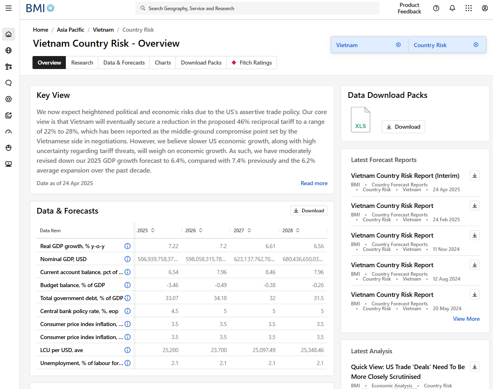
Task: Focus the Search Geography, Service and Research field
Action: [257, 8]
